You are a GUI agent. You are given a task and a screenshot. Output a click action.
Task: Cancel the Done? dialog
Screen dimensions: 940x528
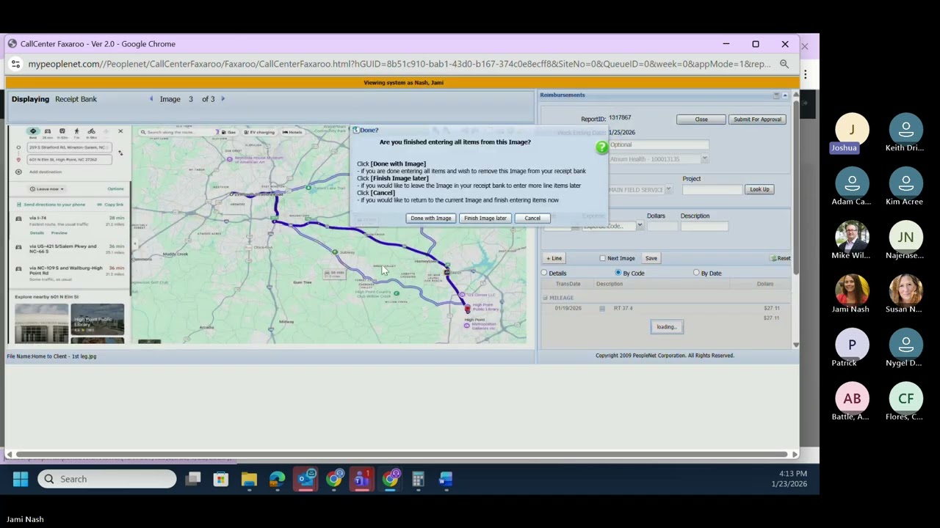click(x=532, y=218)
